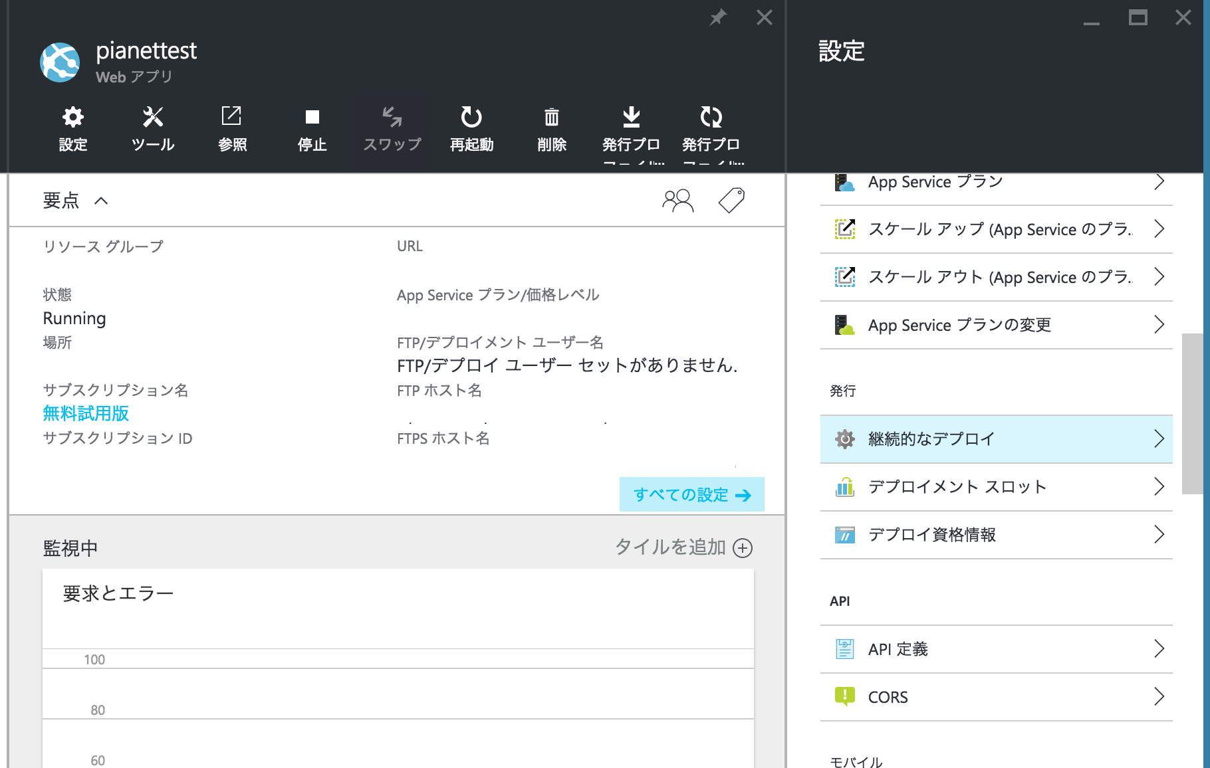Expand the API 定義 chevron

(1159, 649)
